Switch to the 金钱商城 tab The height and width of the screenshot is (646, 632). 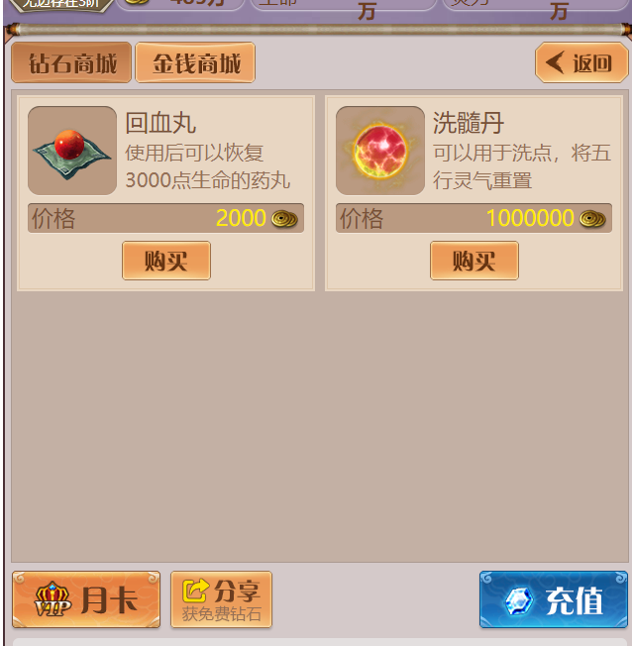pyautogui.click(x=195, y=62)
